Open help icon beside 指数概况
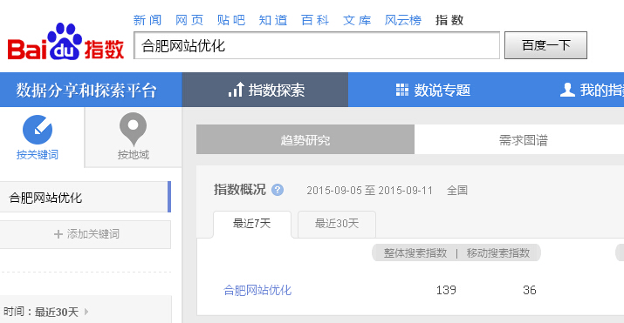 pyautogui.click(x=278, y=190)
